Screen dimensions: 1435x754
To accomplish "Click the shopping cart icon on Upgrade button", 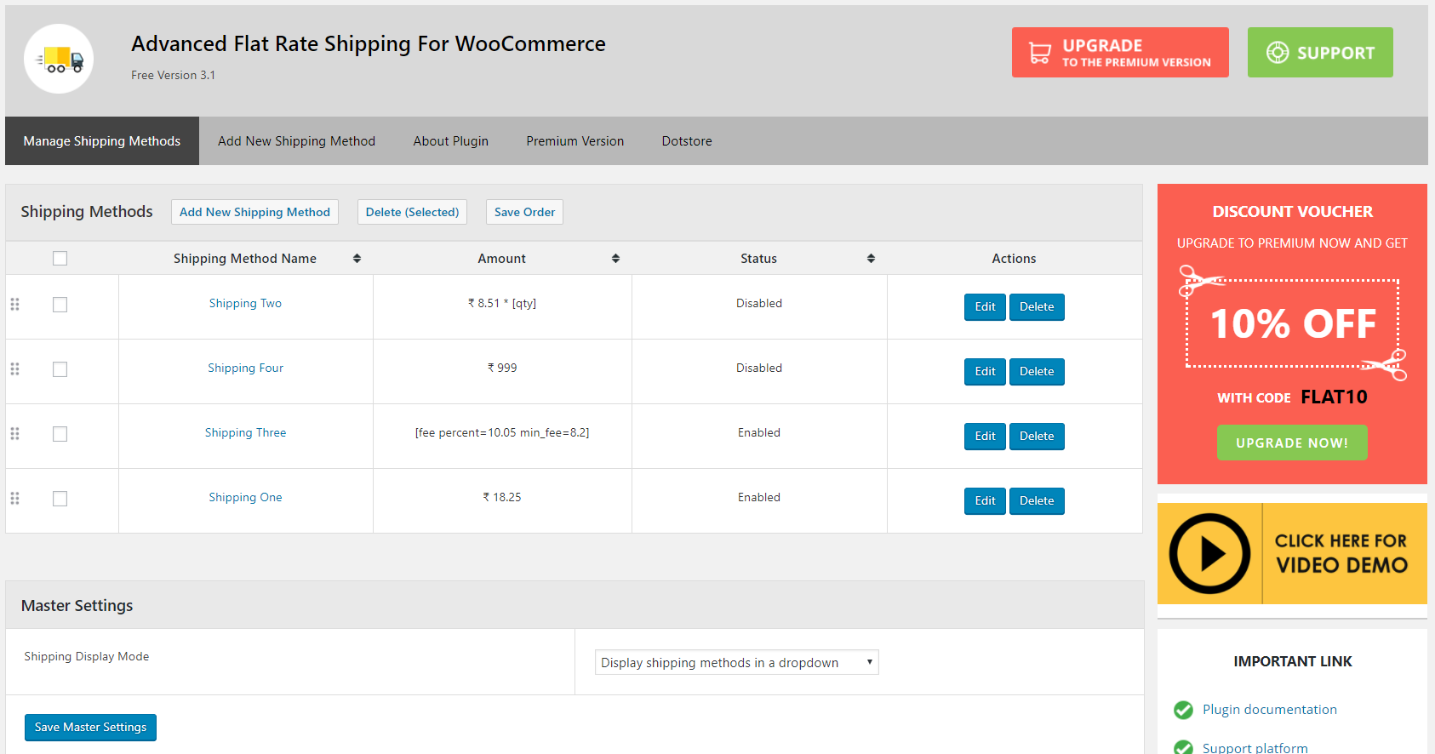I will pos(1040,53).
